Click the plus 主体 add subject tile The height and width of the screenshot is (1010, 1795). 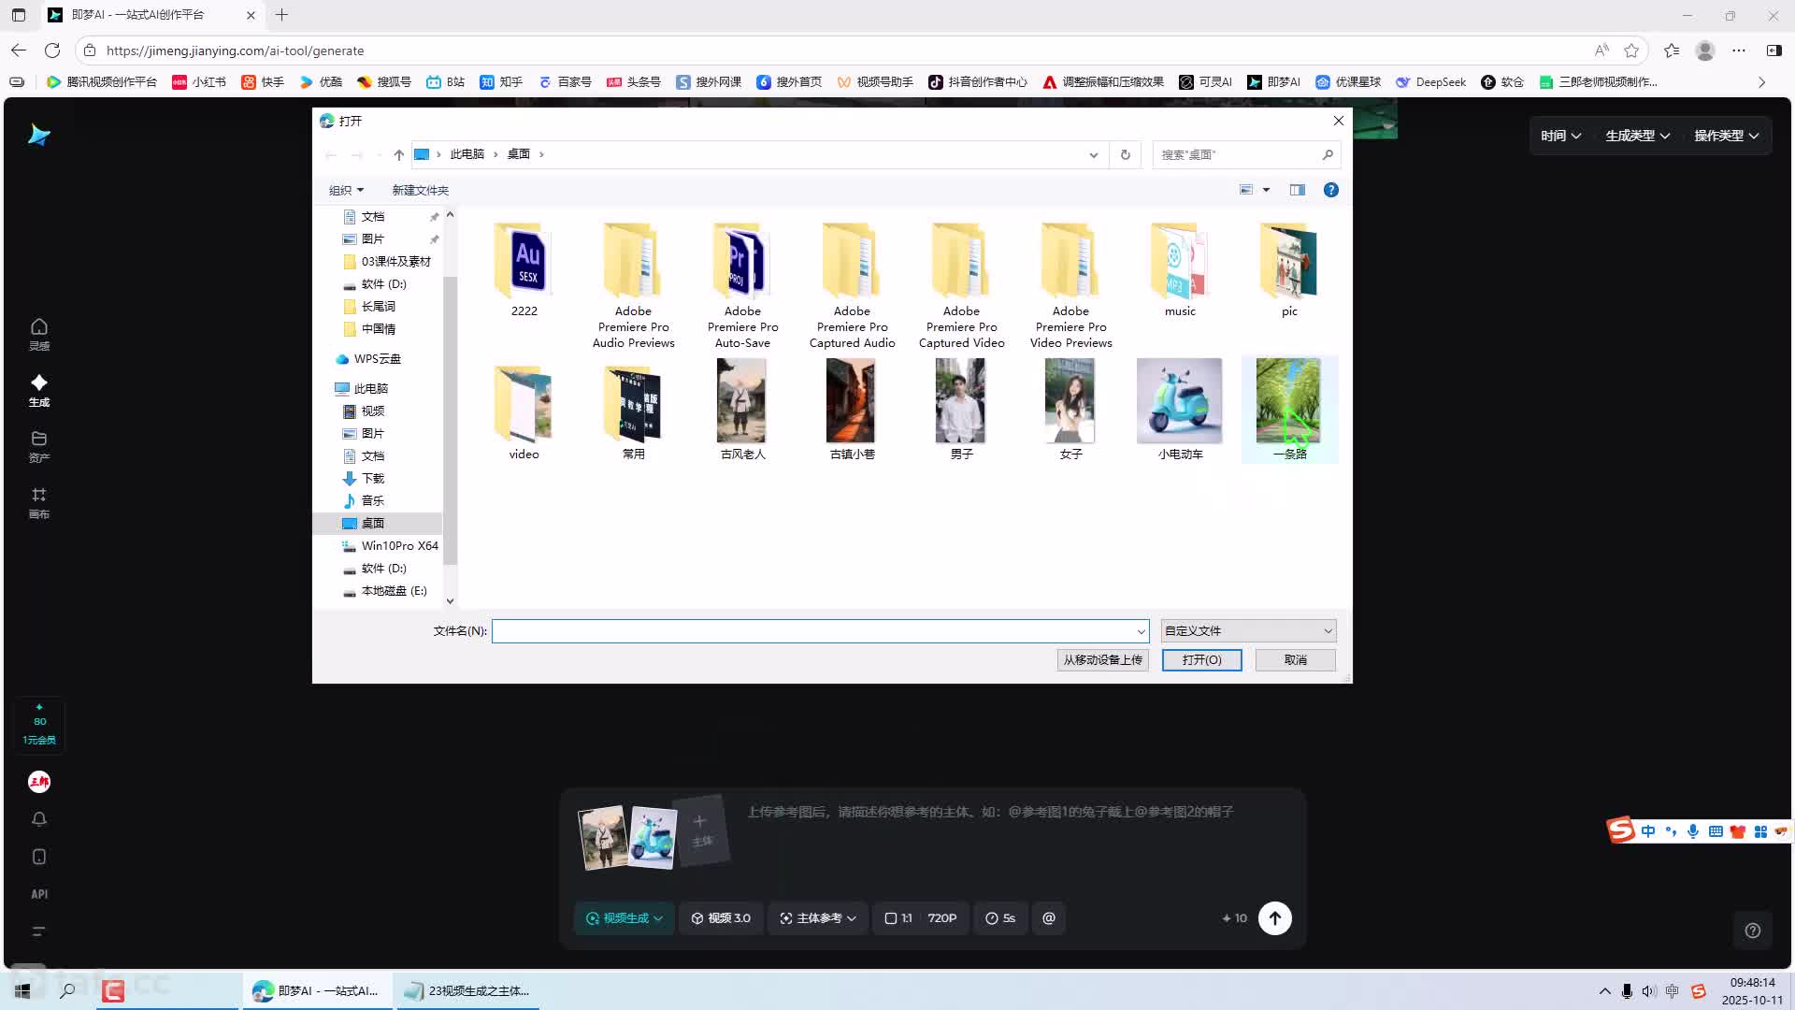tap(700, 830)
